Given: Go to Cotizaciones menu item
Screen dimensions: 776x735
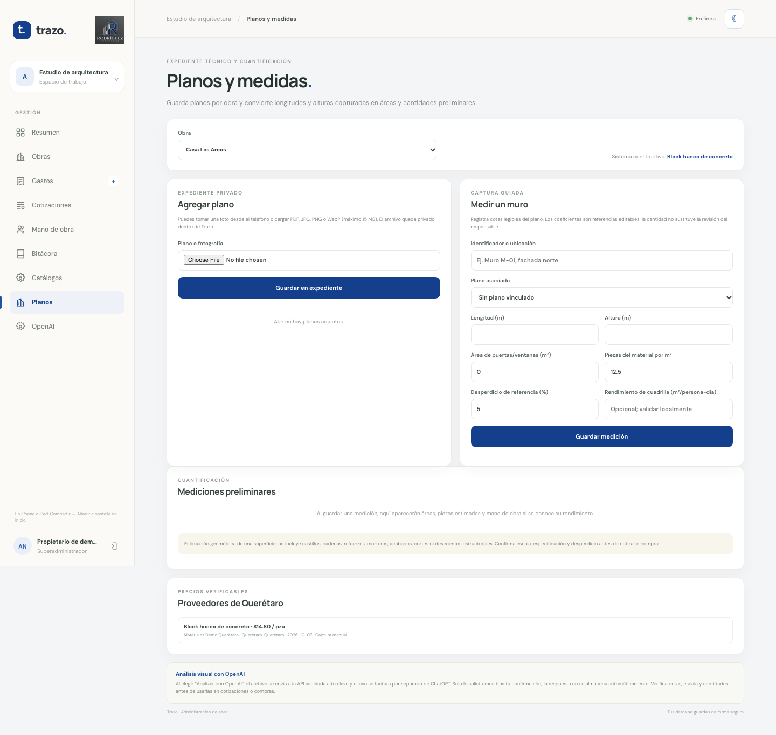Looking at the screenshot, I should pos(67,205).
